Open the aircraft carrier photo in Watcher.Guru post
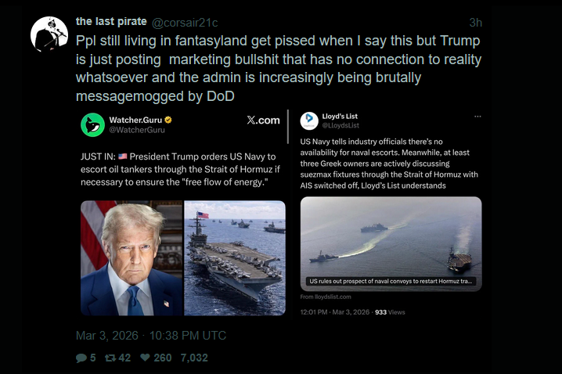Viewport: 562px width, 374px height. tap(235, 257)
